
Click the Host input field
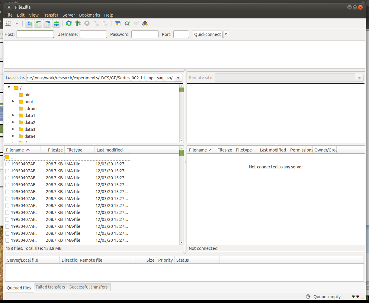click(35, 34)
